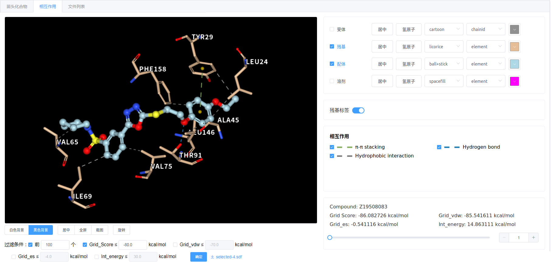The height and width of the screenshot is (270, 551).
Task: Enable the Int_energy filter checkbox
Action: [97, 257]
